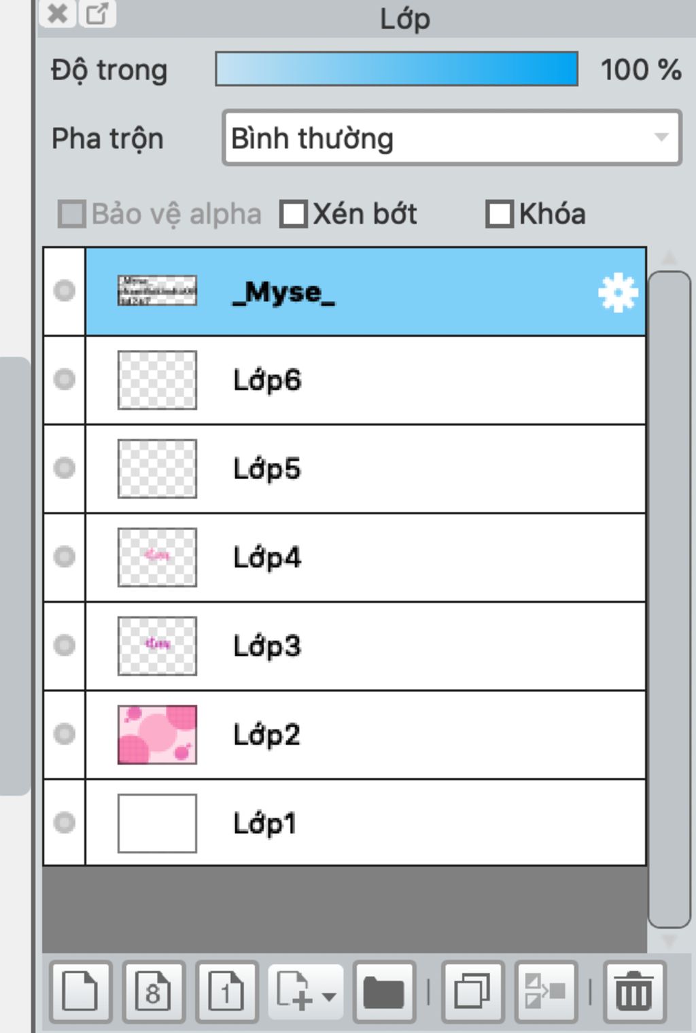Adjust the Độ trong opacity slider

tap(397, 69)
